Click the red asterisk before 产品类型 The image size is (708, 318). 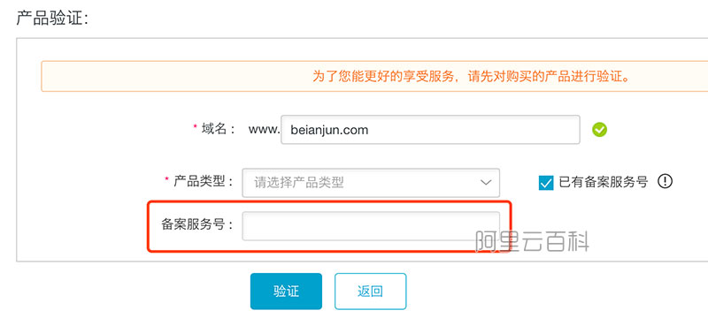point(167,179)
